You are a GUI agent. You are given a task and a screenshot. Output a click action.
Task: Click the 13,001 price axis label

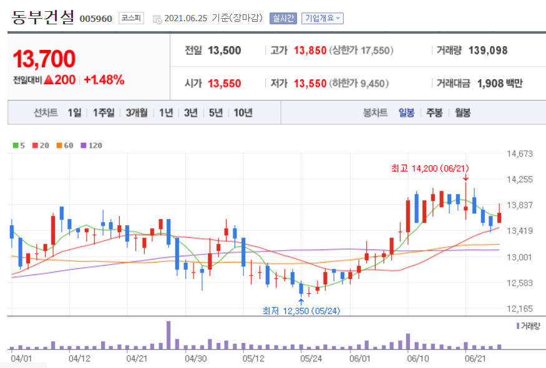520,257
